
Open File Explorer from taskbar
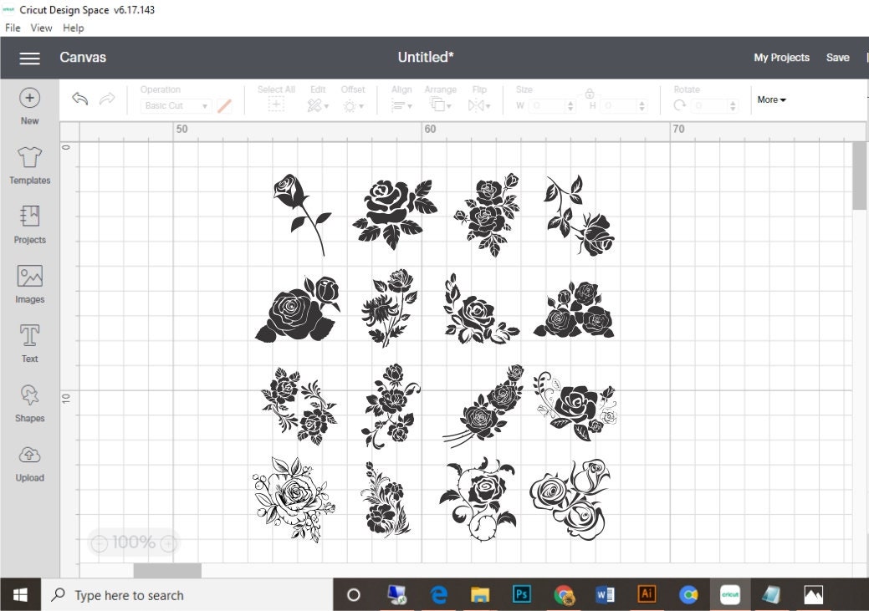point(480,595)
